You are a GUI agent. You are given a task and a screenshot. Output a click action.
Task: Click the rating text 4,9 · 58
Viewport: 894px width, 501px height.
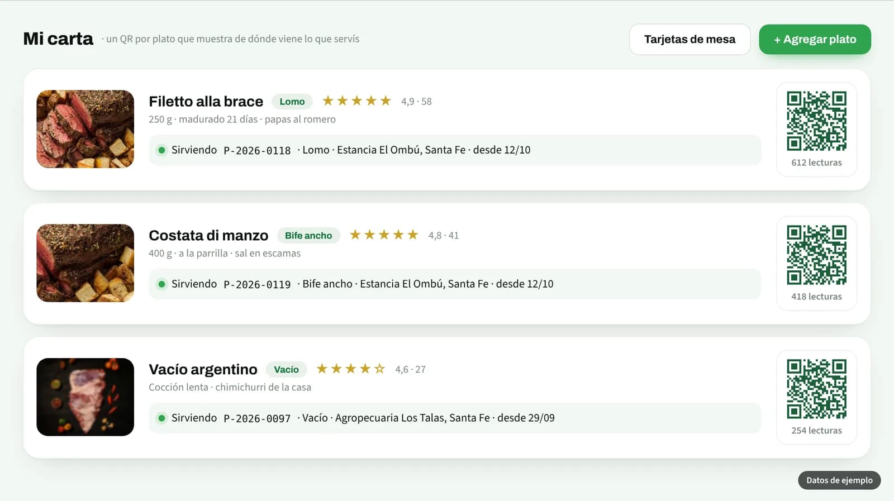(416, 102)
